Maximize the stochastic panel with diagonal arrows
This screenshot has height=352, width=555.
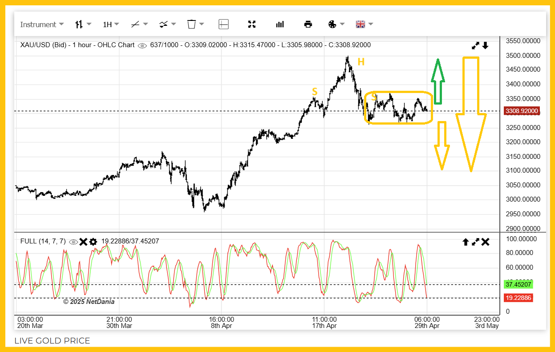point(475,242)
